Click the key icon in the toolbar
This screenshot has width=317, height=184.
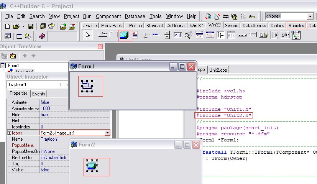pos(252,16)
